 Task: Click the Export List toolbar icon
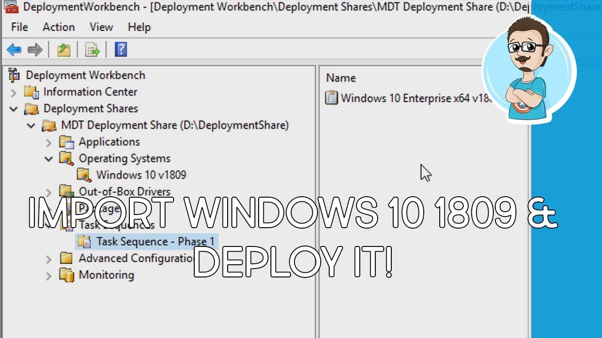click(92, 49)
